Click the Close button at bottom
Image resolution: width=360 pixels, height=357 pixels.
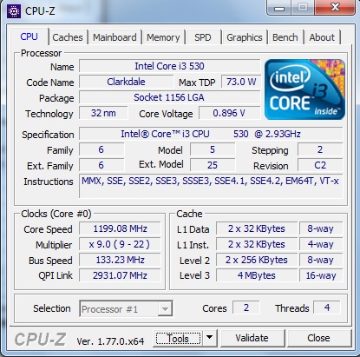tap(318, 338)
